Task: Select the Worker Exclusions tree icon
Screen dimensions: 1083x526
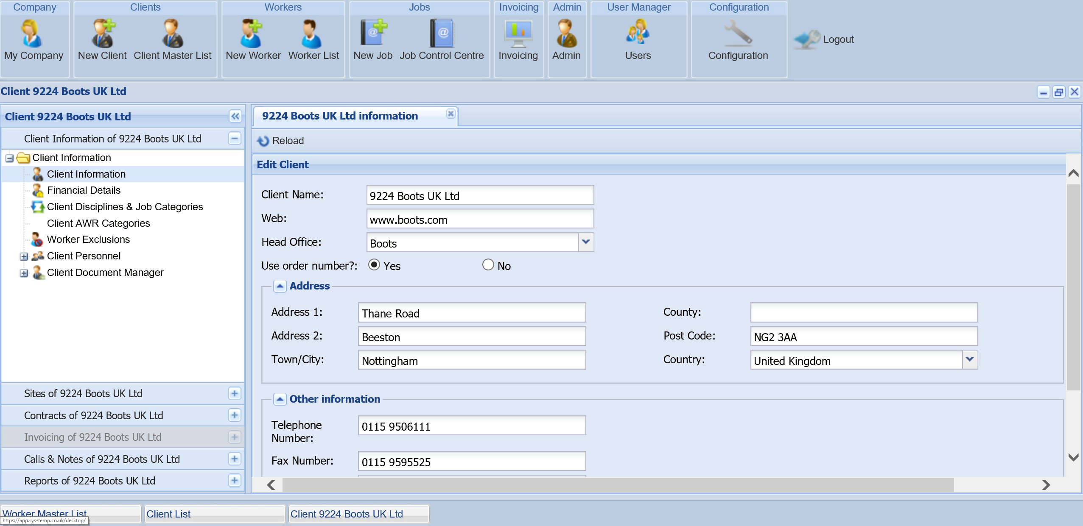Action: pos(37,239)
